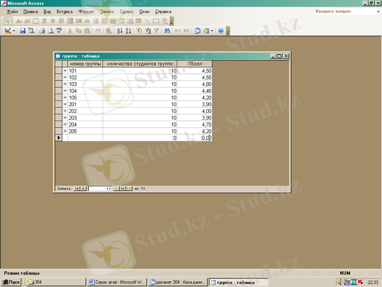Click the record number field showing 11

[100, 188]
